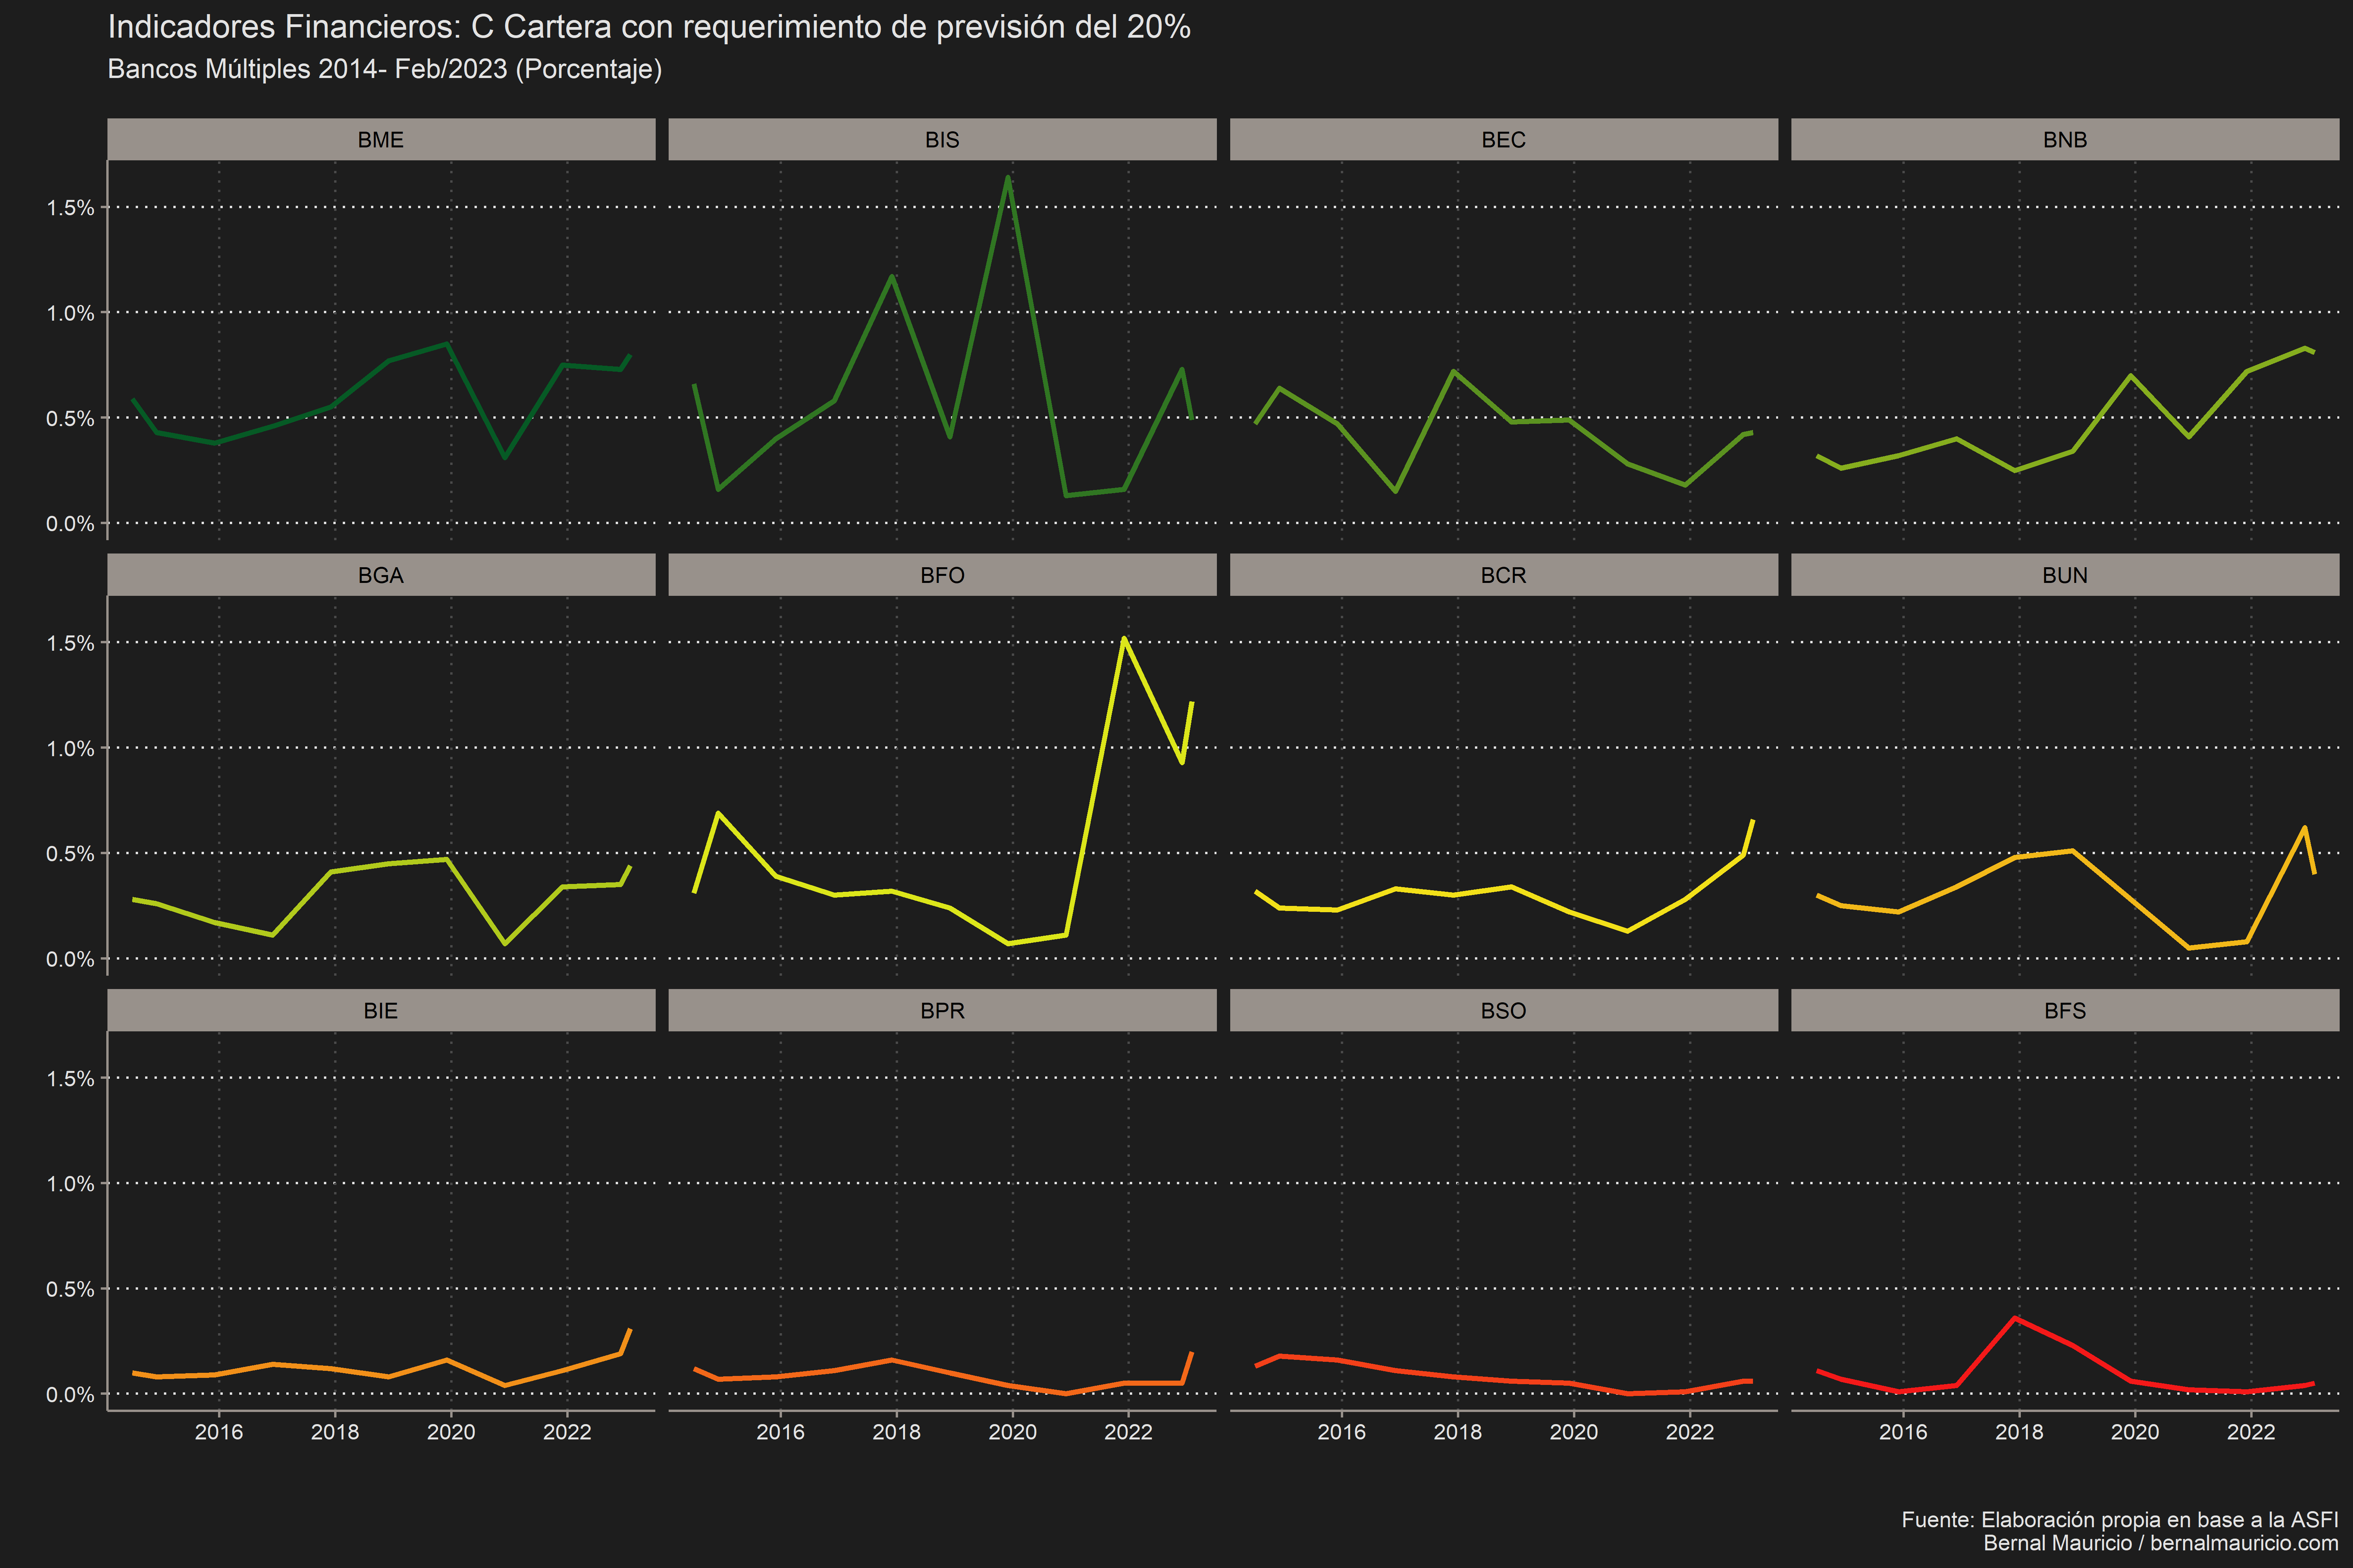Click the BUN facet header
The width and height of the screenshot is (2353, 1568).
tap(2065, 575)
